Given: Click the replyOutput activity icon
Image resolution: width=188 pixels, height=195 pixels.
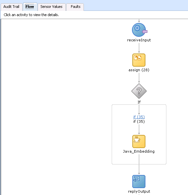Looking at the screenshot, I should pos(139,182).
